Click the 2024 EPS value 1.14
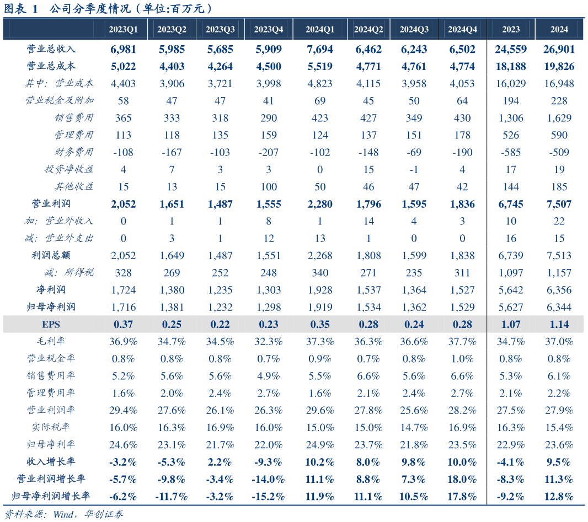 [559, 324]
